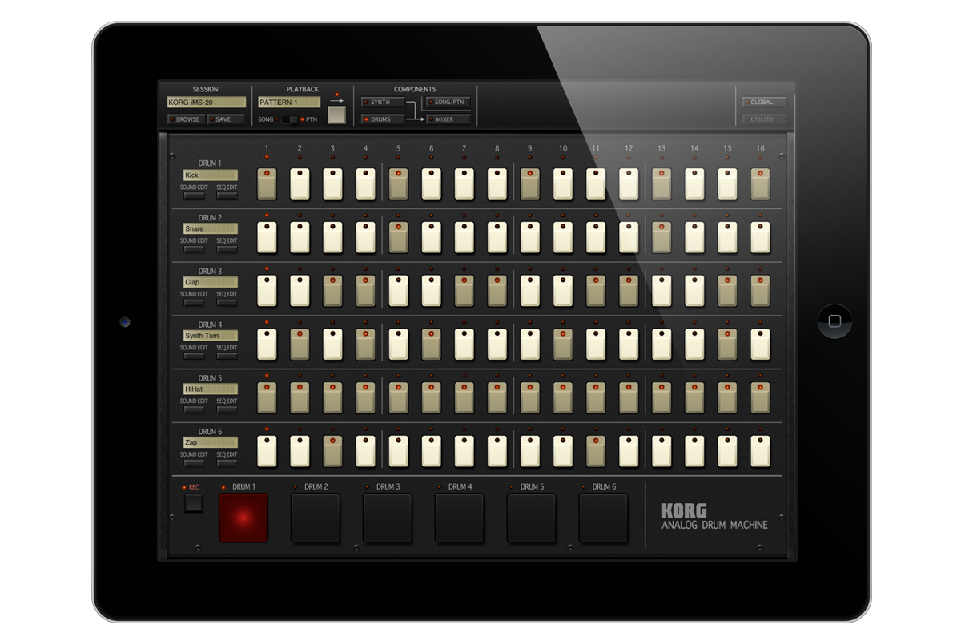This screenshot has width=961, height=641.
Task: Toggle Zap step 11
Action: [595, 451]
